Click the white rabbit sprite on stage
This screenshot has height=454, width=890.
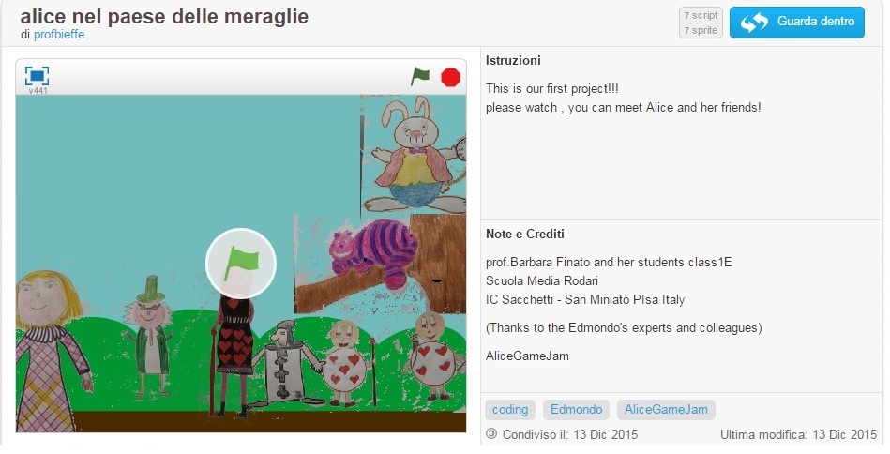(416, 156)
